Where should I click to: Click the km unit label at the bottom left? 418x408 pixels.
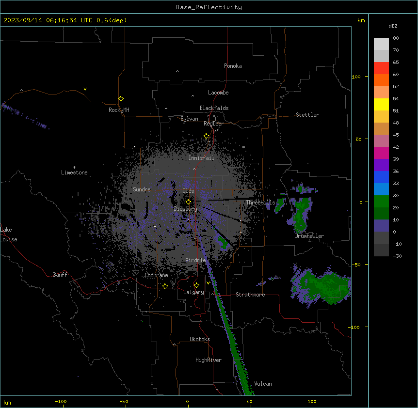pyautogui.click(x=7, y=403)
